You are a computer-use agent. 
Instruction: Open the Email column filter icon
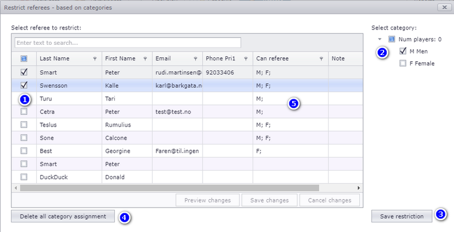pos(195,59)
